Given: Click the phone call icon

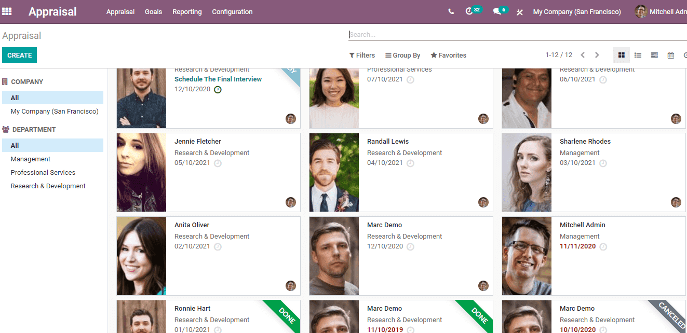Looking at the screenshot, I should coord(451,11).
